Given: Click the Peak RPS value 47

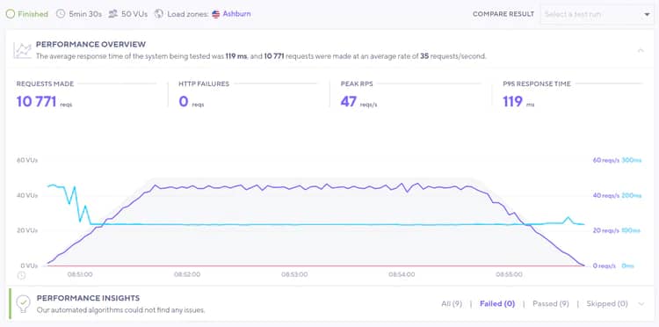Looking at the screenshot, I should coord(349,102).
